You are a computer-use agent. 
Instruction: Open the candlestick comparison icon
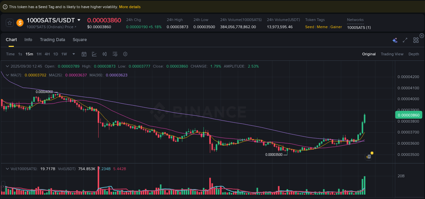tap(105, 54)
